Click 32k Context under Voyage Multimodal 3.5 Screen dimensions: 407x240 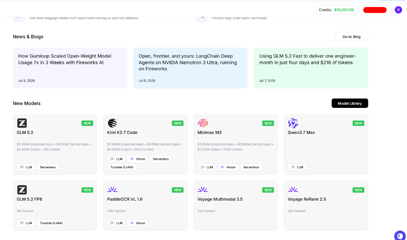(x=206, y=211)
